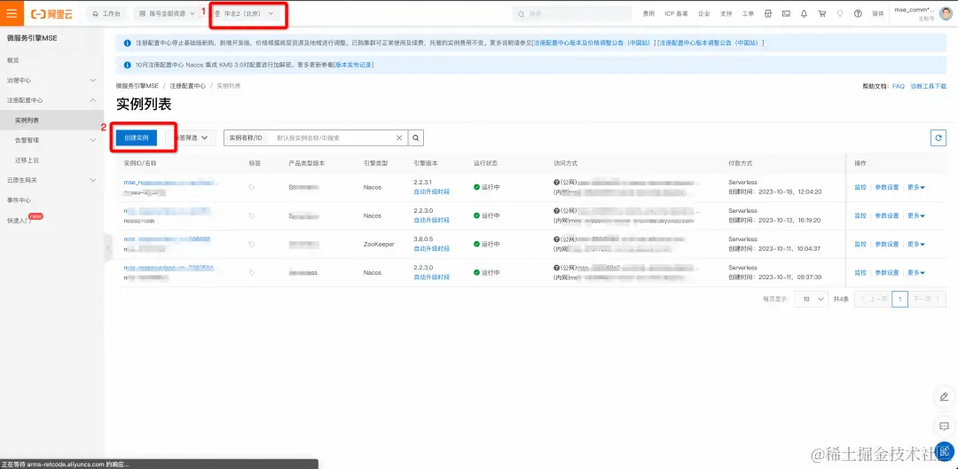Open the notification bell
The height and width of the screenshot is (469, 958).
click(804, 13)
